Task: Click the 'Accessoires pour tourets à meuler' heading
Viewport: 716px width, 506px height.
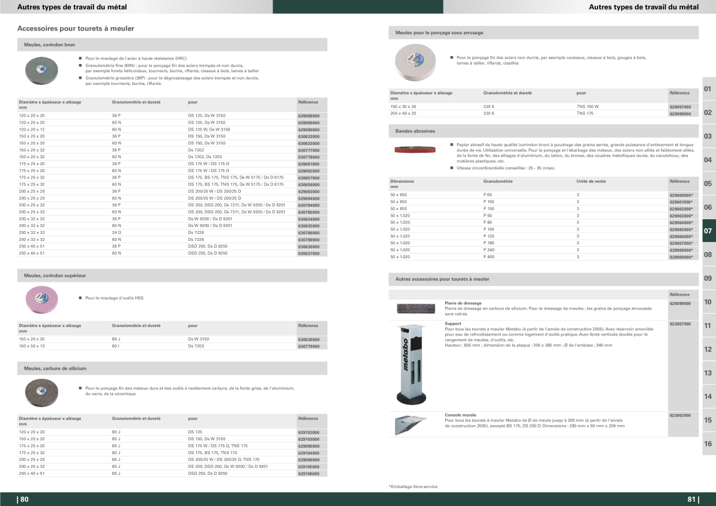Action: point(76,28)
